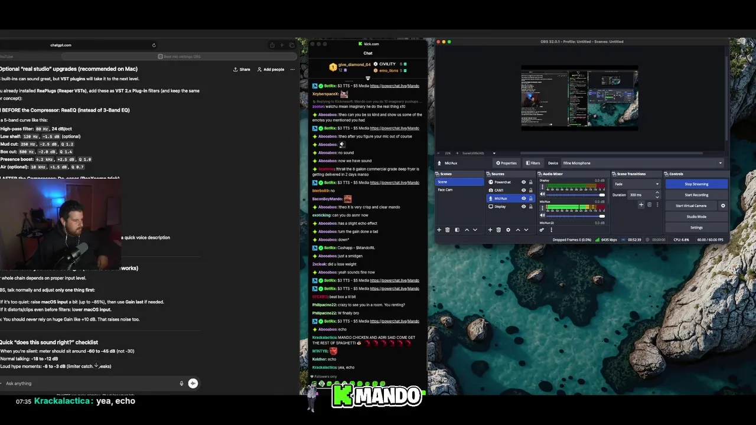Toggle visibility of the Mic/Aux source

click(x=523, y=198)
